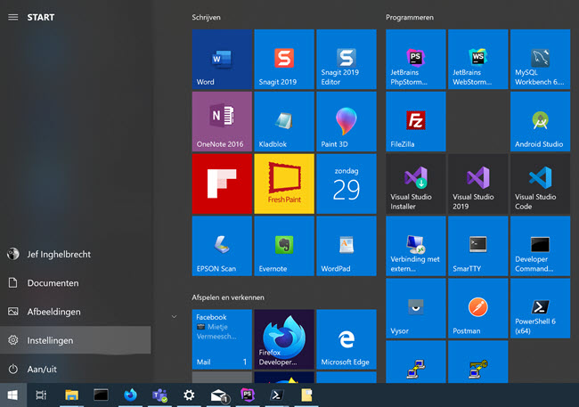Open the red Flipboard tile
The width and height of the screenshot is (579, 407).
click(222, 184)
